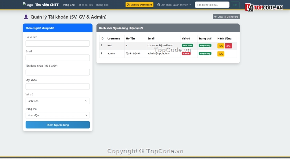This screenshot has height=159, width=290.
Task: Go back via Quay lại Dashboard button
Action: tap(226, 17)
